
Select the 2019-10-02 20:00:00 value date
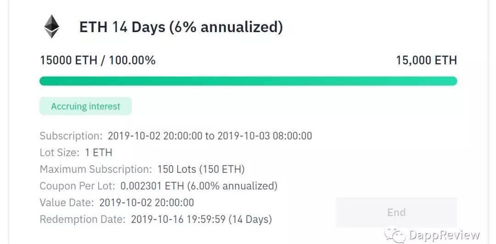[x=147, y=202]
